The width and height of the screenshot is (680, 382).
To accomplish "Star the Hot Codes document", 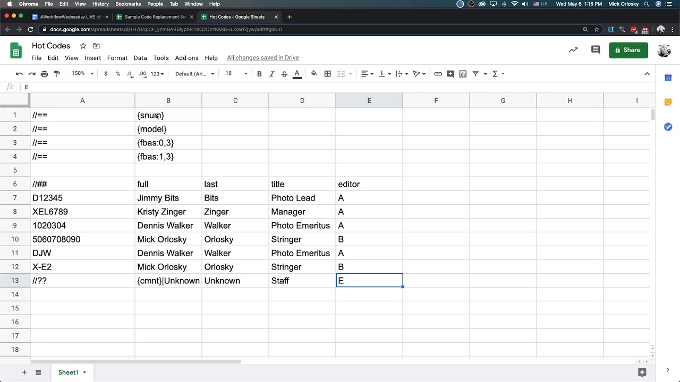I will [83, 46].
